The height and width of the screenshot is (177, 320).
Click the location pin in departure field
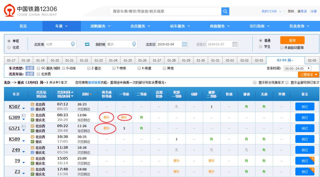(73, 44)
